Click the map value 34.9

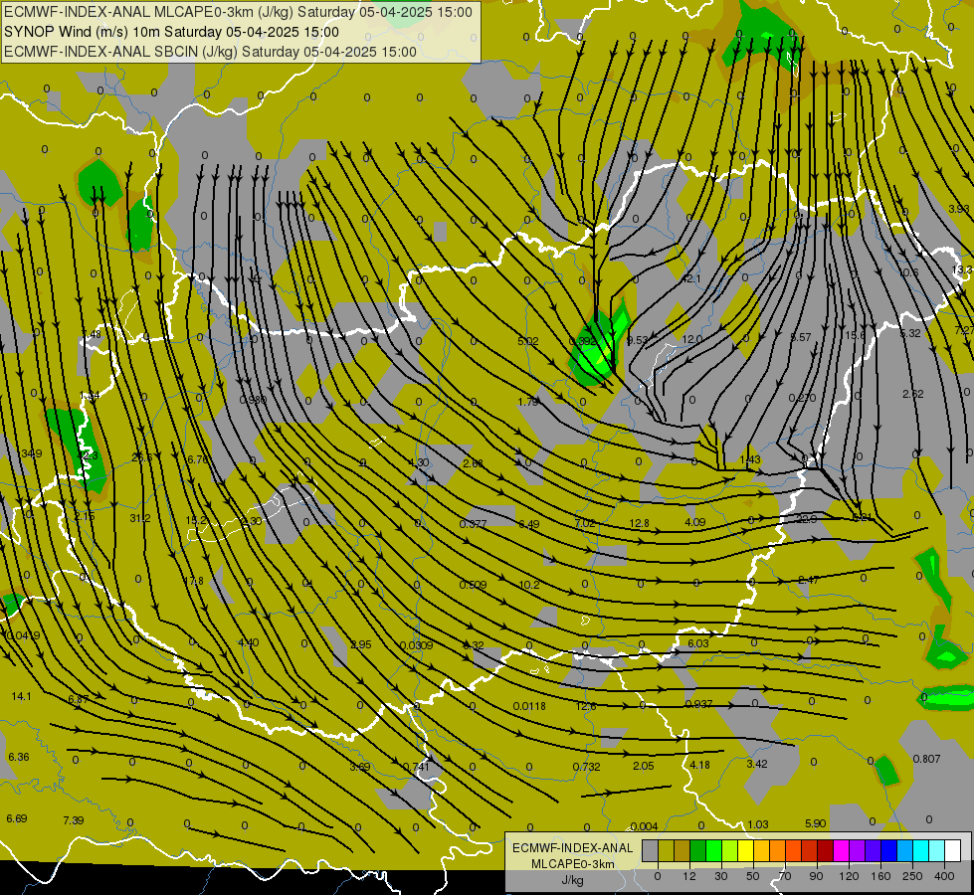coord(31,453)
